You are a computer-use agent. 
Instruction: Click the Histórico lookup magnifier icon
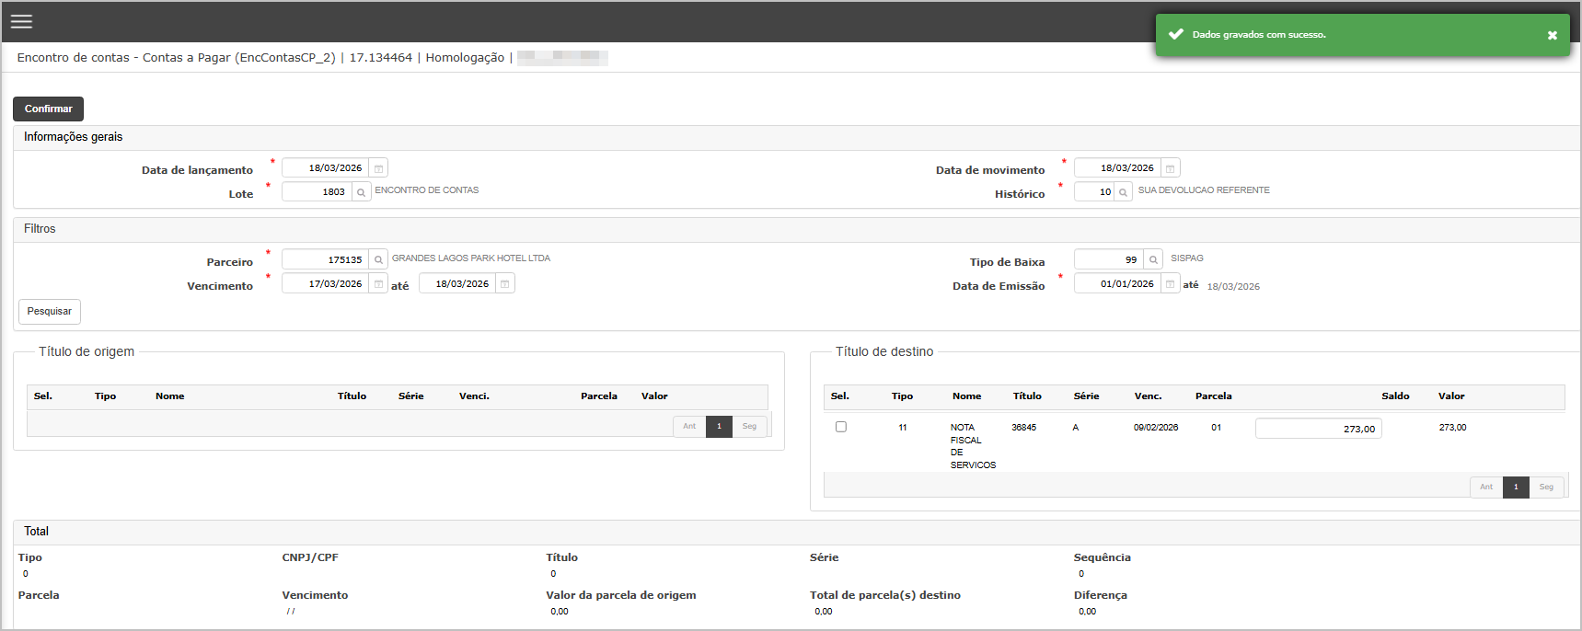pos(1123,192)
